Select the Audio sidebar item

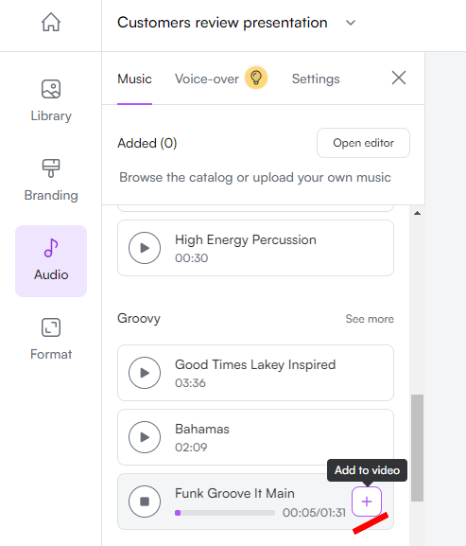click(x=51, y=261)
